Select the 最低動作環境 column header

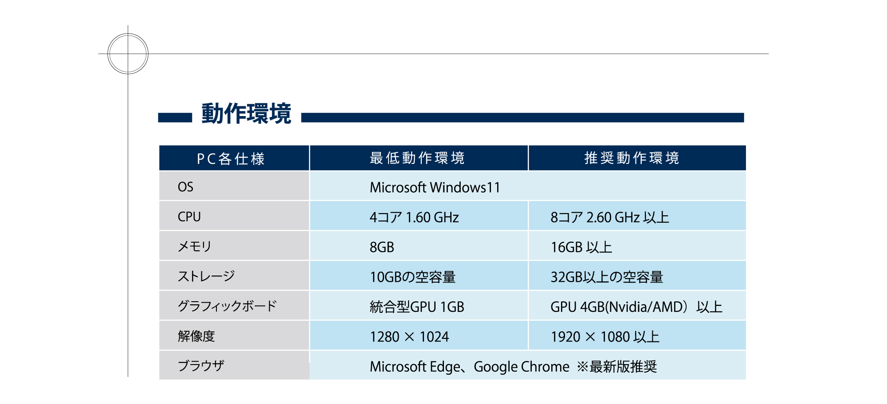point(417,158)
